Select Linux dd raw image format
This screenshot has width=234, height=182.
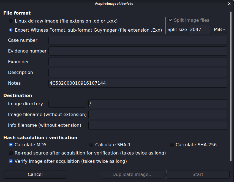point(11,21)
